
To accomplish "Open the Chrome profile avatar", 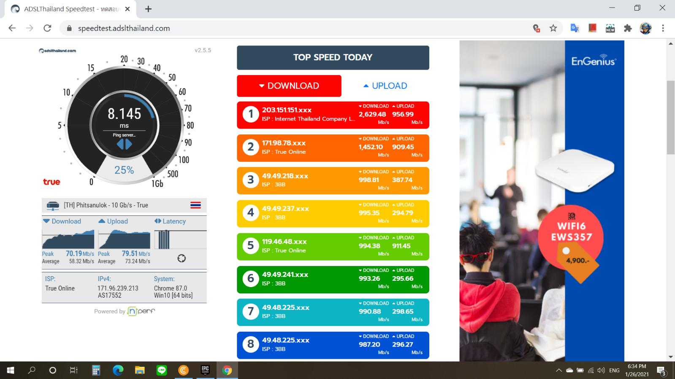I will [645, 28].
